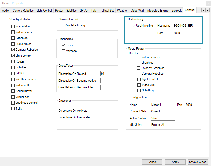
Task: Close the Device Properties window
Action: click(x=207, y=3)
